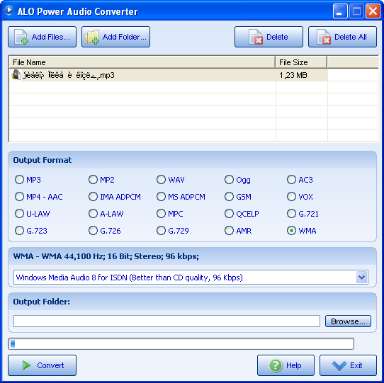Select G.726 radio button
384x383 pixels.
click(93, 230)
